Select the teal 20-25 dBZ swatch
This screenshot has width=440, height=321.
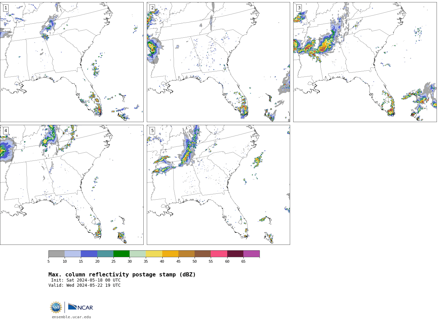pos(105,254)
